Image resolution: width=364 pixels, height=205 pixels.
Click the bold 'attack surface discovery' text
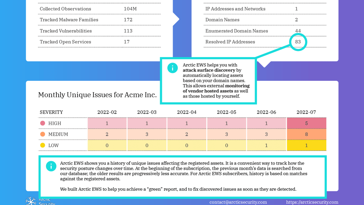pos(209,70)
